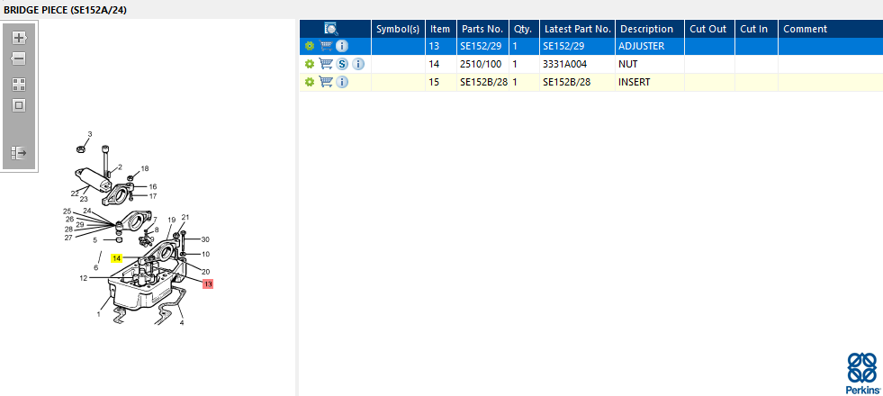Click the panel layout arrow icon
Image resolution: width=883 pixels, height=396 pixels.
18,153
